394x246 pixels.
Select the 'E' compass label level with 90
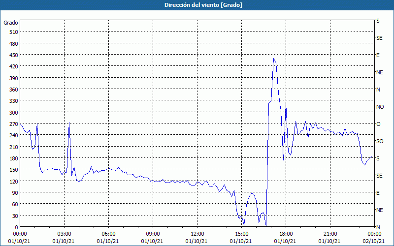(378, 193)
